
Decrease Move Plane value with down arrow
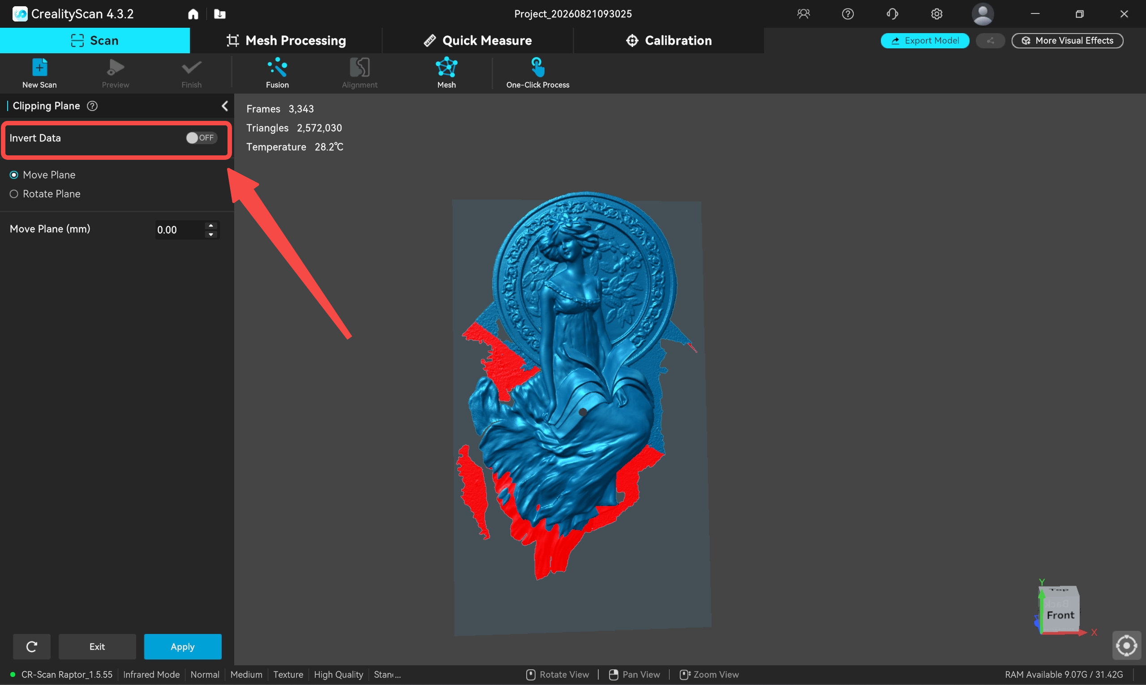click(x=211, y=235)
